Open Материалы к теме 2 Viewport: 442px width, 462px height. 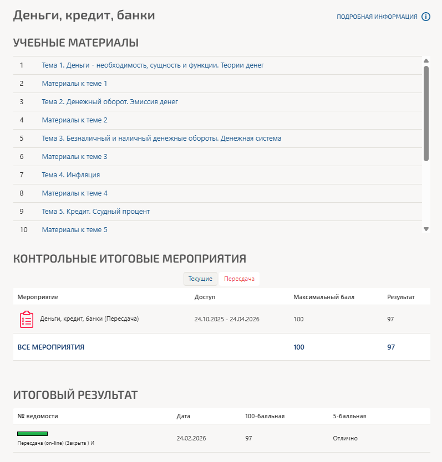74,120
